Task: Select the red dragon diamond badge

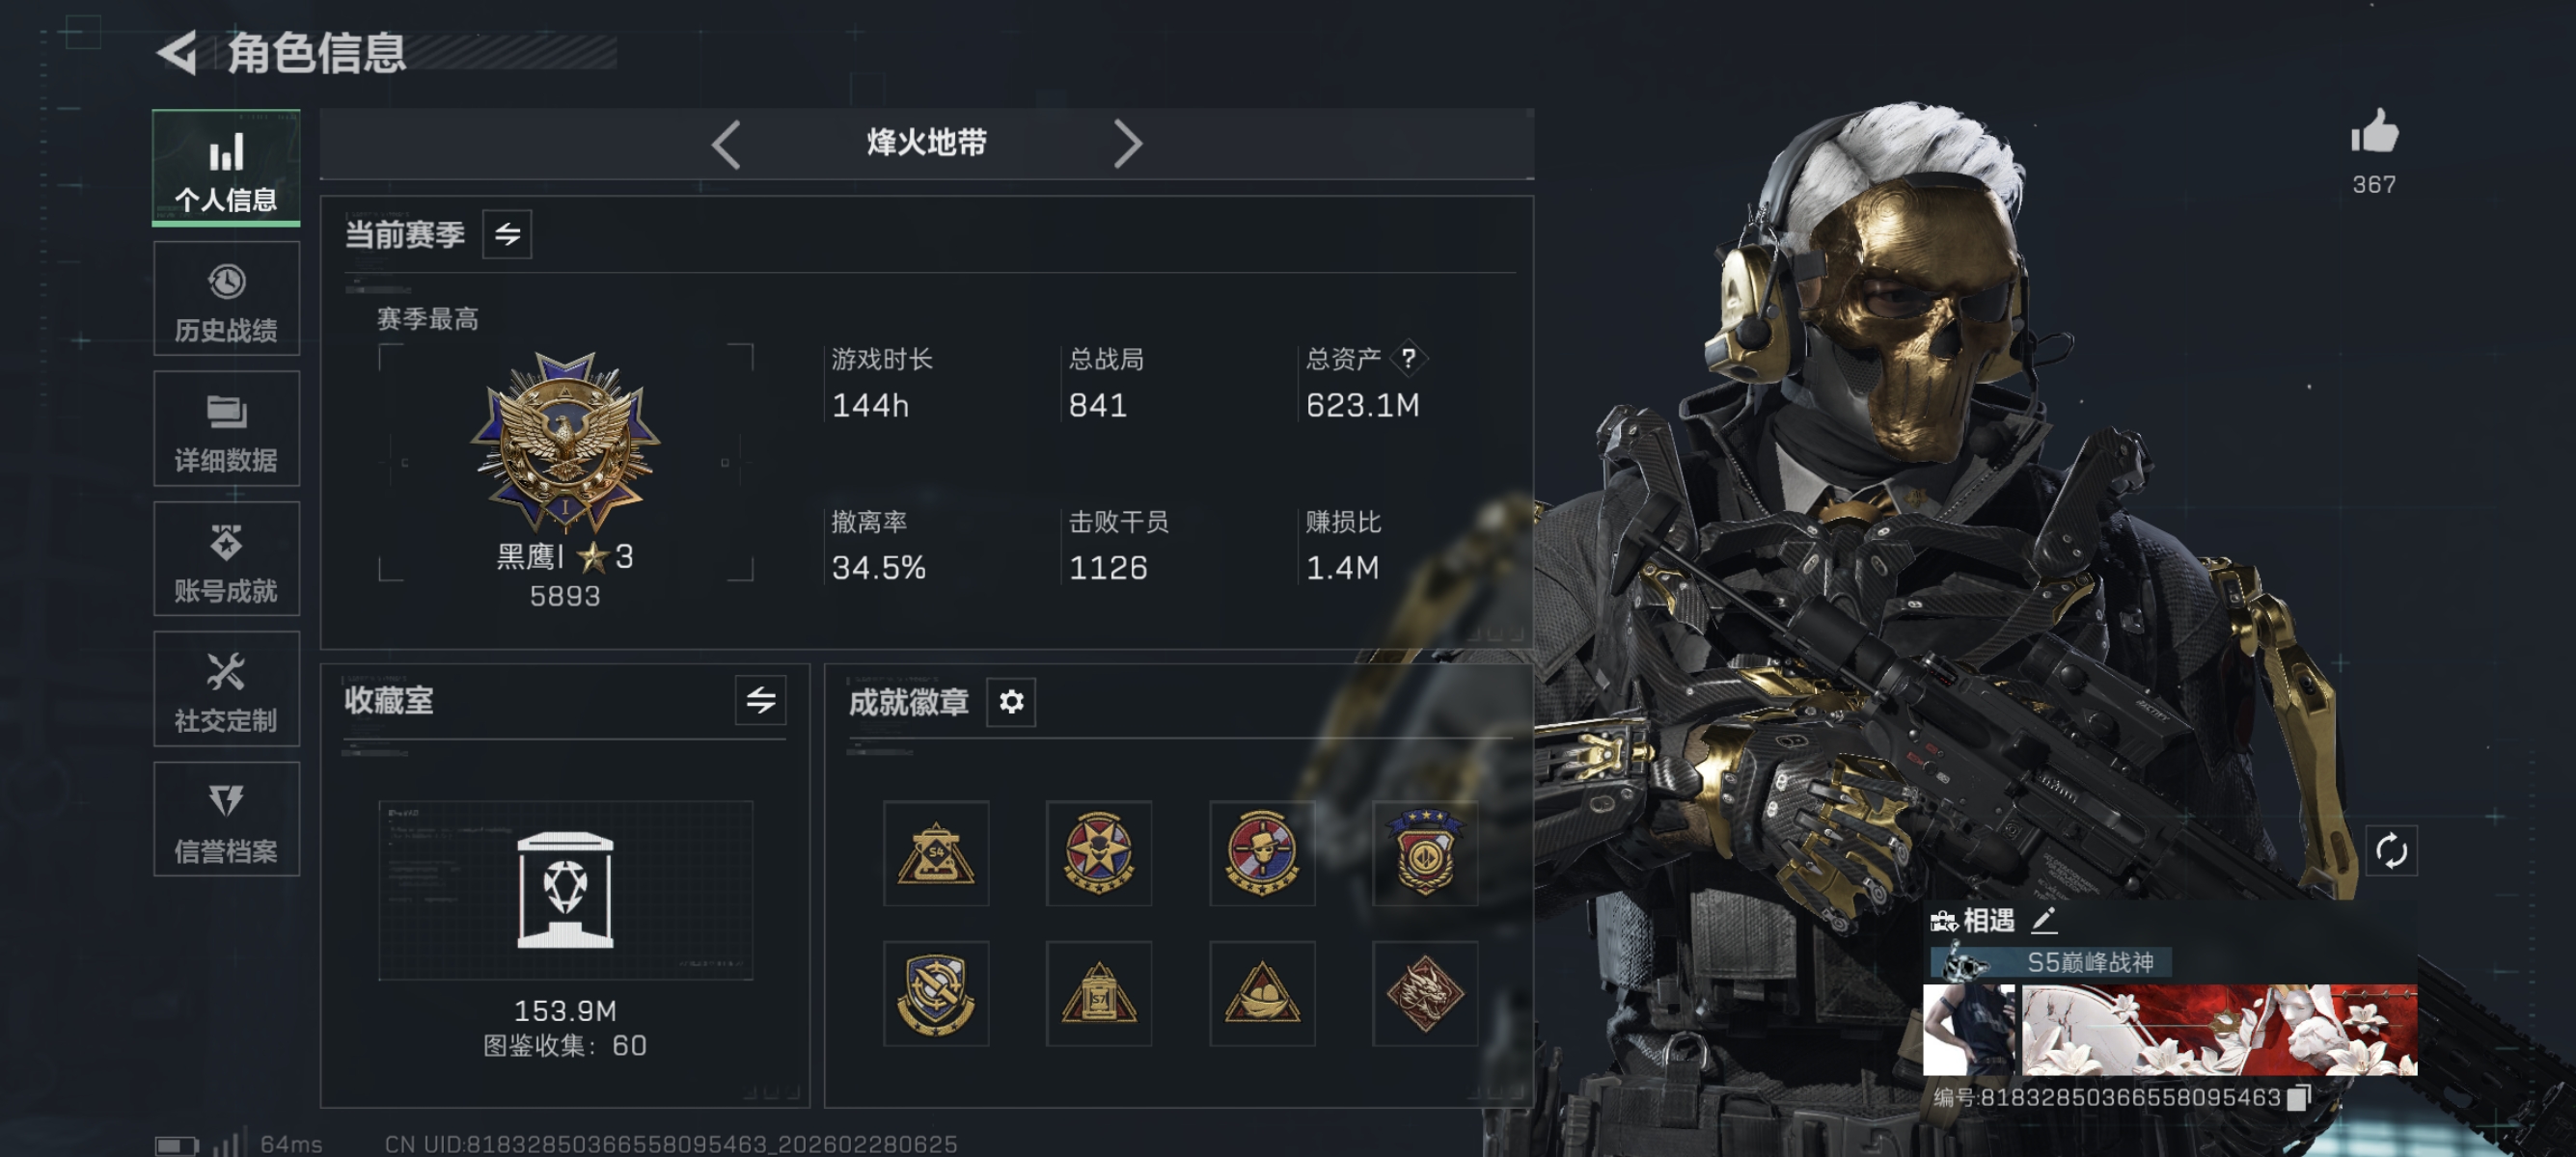Action: [x=1424, y=993]
